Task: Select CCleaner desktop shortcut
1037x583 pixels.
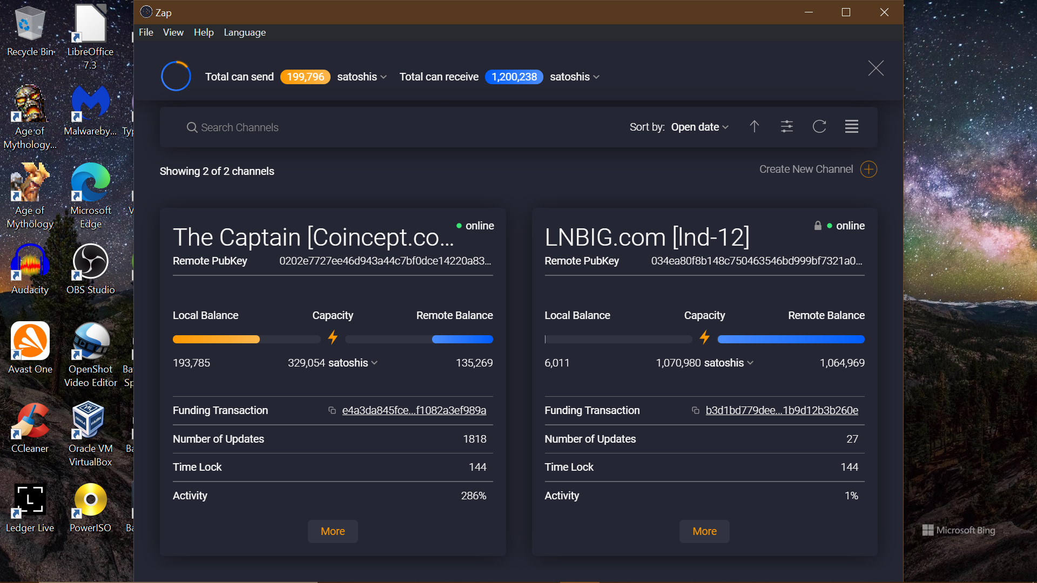Action: (30, 428)
